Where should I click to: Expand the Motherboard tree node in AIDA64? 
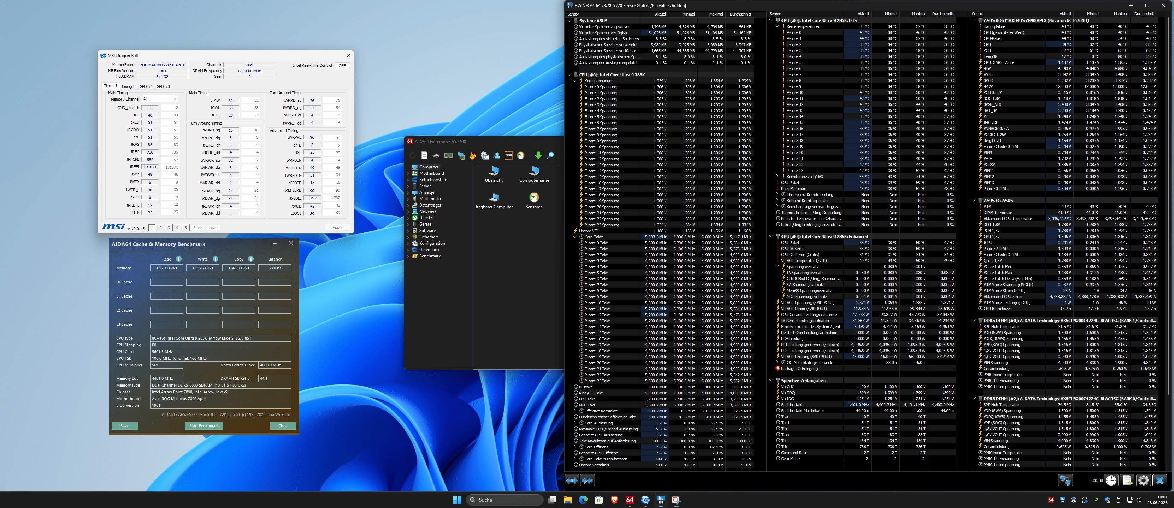408,173
